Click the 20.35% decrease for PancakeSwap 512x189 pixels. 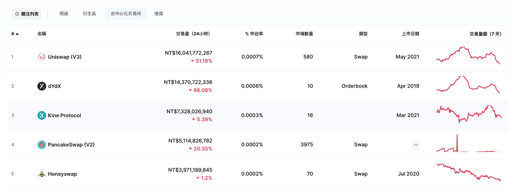coord(201,149)
